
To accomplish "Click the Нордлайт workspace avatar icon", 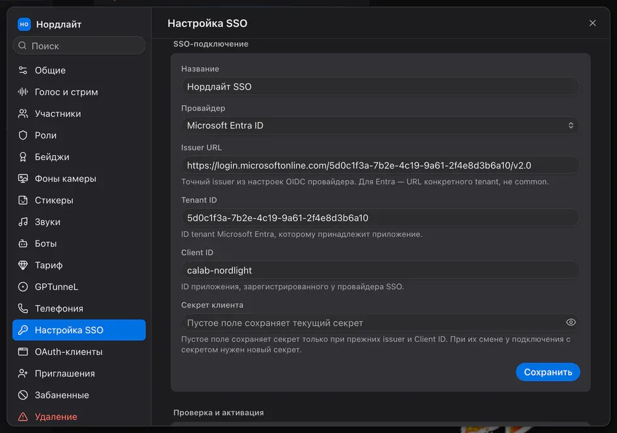I will [24, 24].
